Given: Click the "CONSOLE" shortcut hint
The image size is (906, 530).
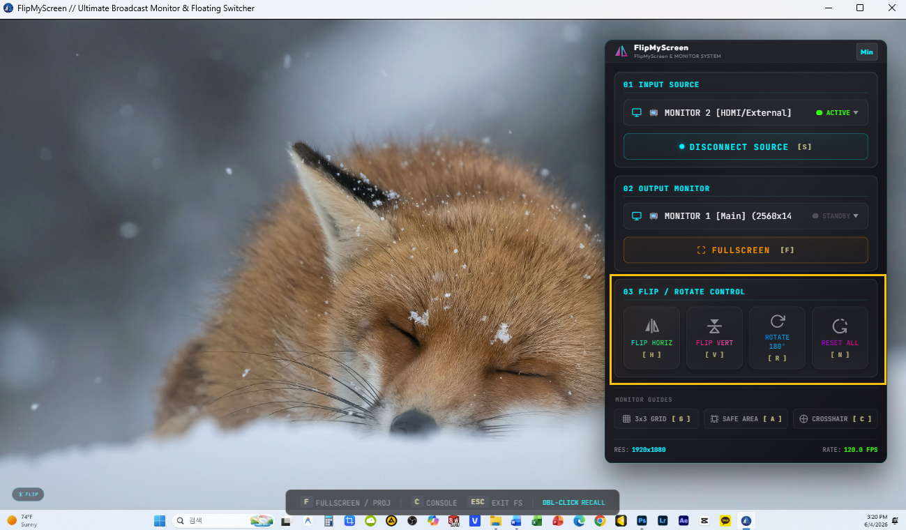Looking at the screenshot, I should [x=434, y=502].
